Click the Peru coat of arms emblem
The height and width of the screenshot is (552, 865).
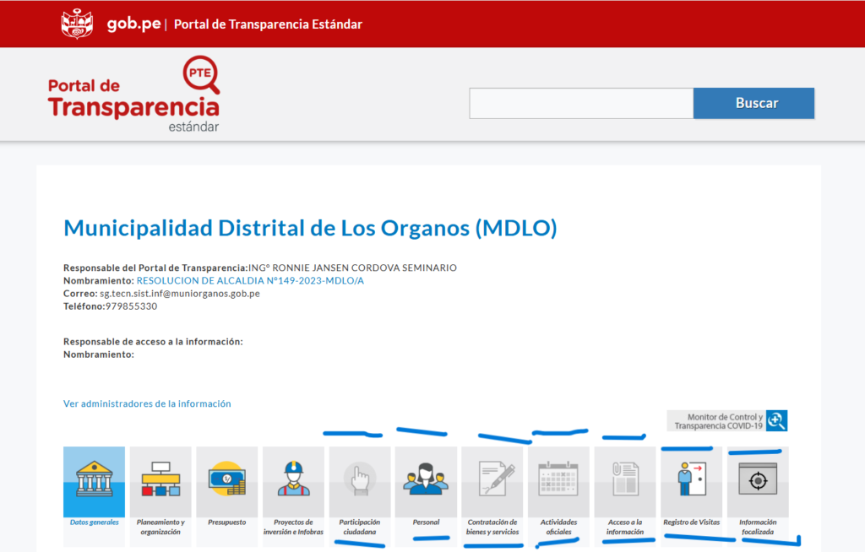pyautogui.click(x=77, y=24)
